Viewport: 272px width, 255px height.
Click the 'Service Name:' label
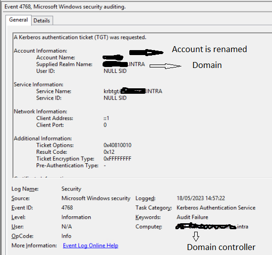[54, 91]
